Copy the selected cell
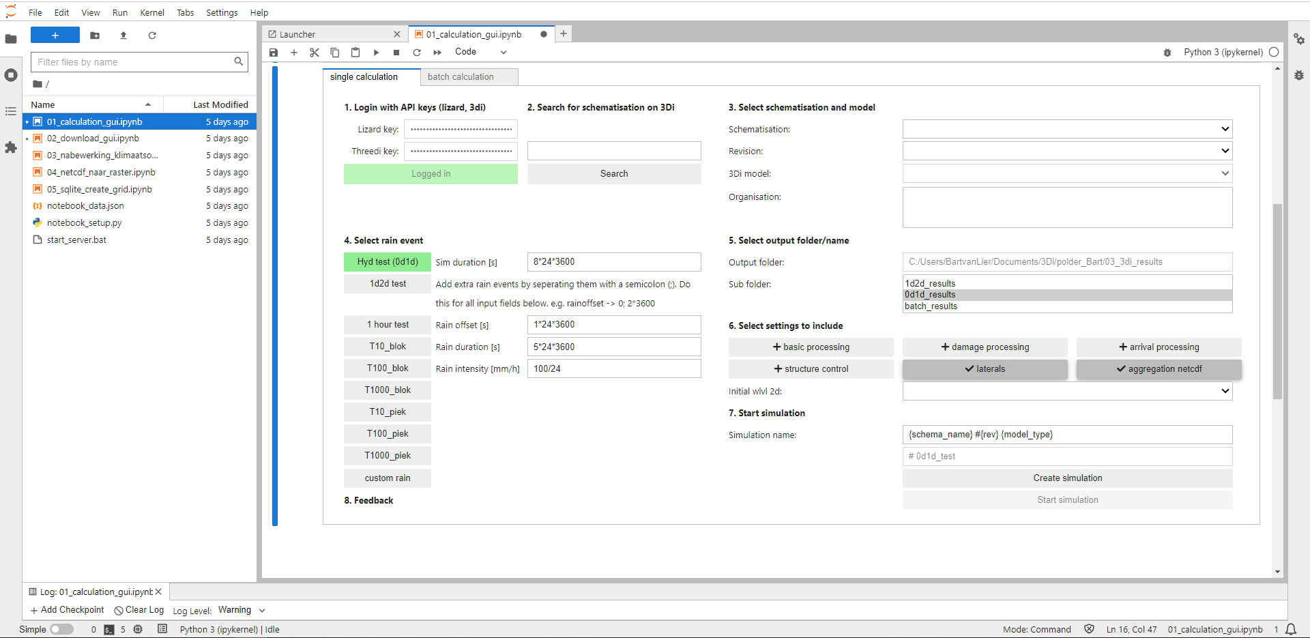The width and height of the screenshot is (1310, 638). (335, 53)
